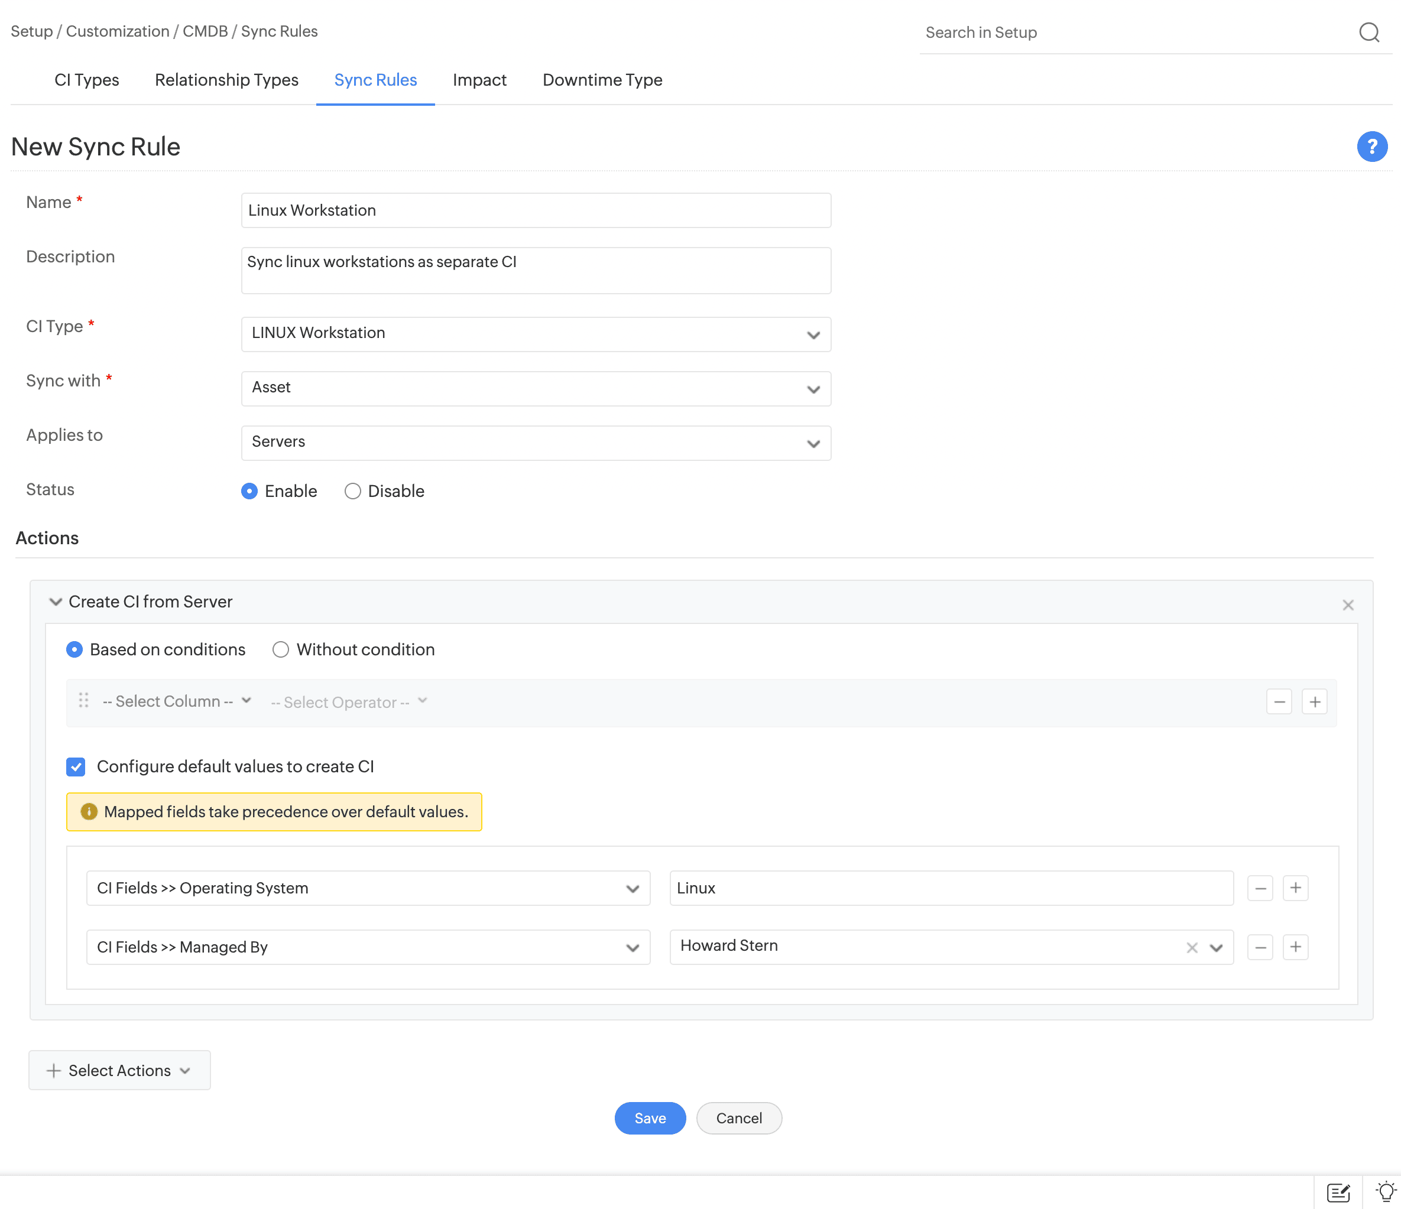Screen dimensions: 1401x1209
Task: Uncheck Configure default values to create CI
Action: (x=76, y=766)
